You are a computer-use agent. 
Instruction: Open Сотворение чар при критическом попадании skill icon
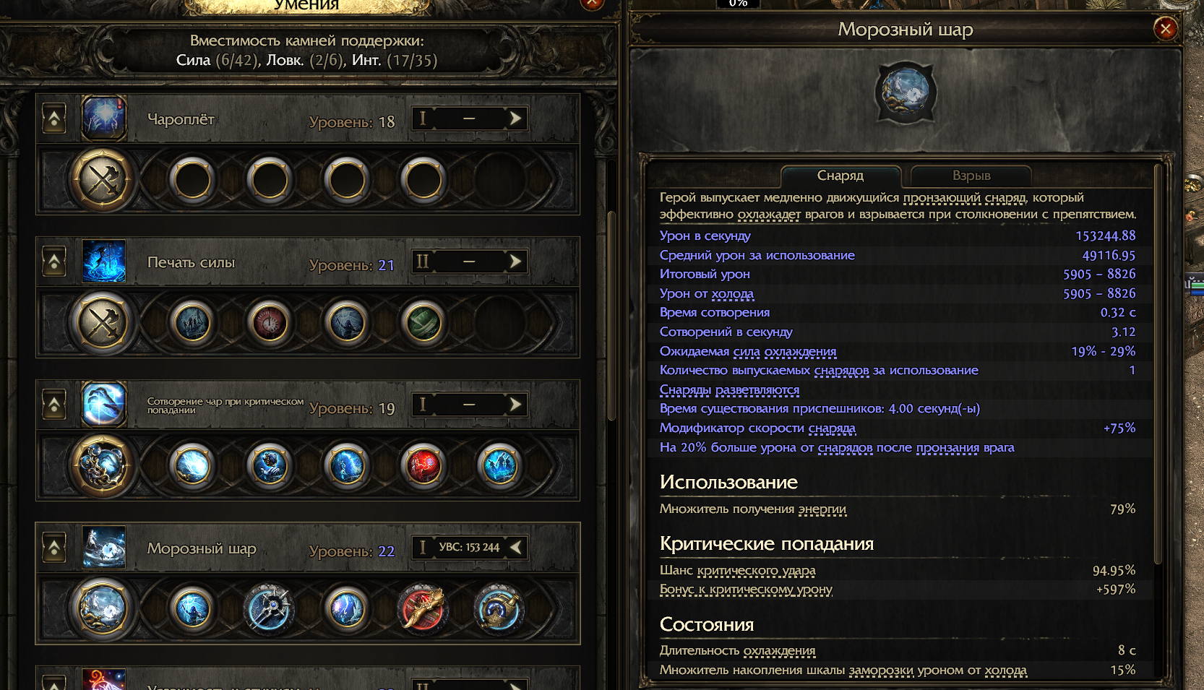(x=104, y=404)
